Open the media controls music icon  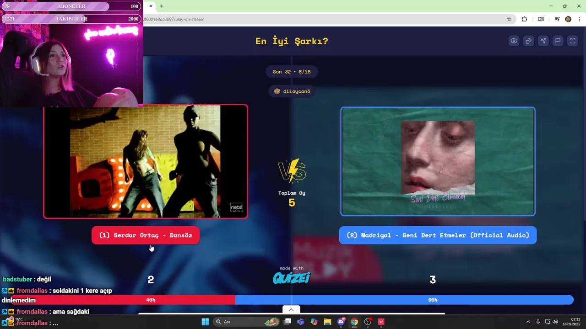557,19
